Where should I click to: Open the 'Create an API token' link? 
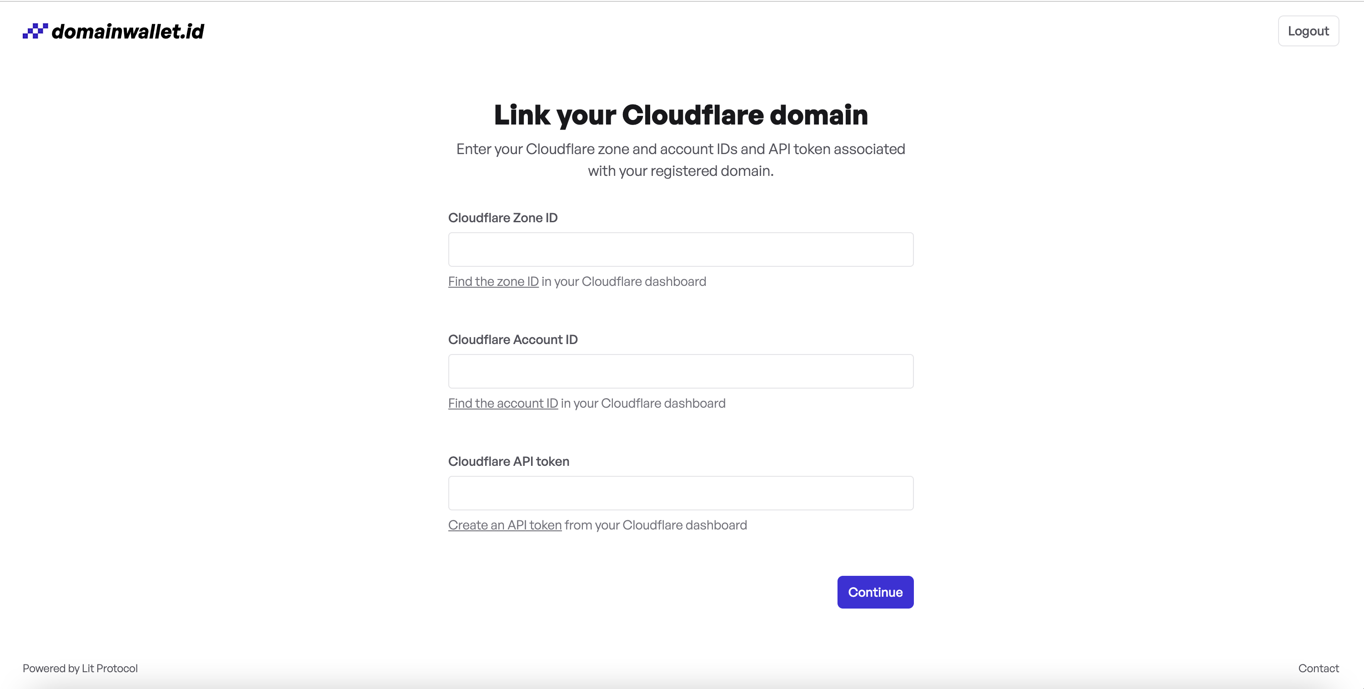(x=505, y=525)
